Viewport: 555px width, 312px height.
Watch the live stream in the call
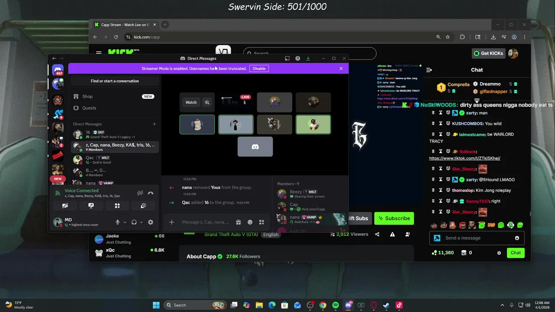pyautogui.click(x=191, y=102)
